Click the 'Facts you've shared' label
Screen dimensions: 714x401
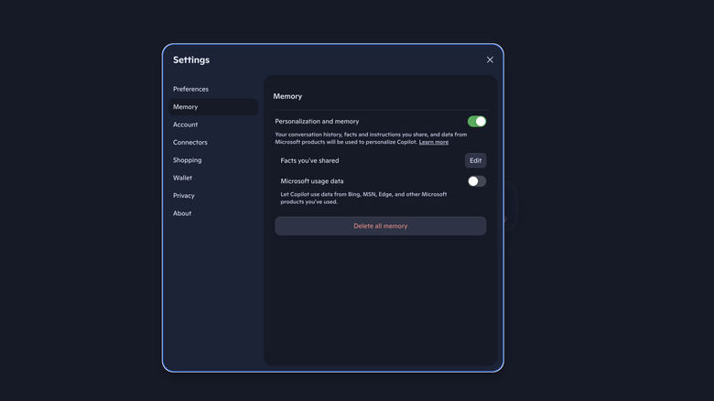tap(309, 160)
